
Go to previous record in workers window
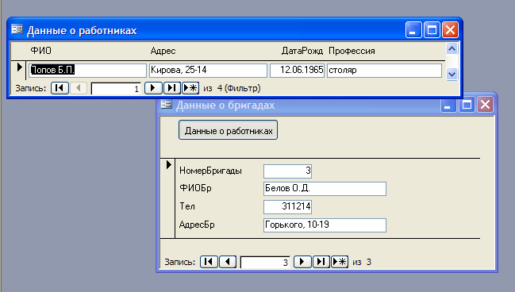79,88
